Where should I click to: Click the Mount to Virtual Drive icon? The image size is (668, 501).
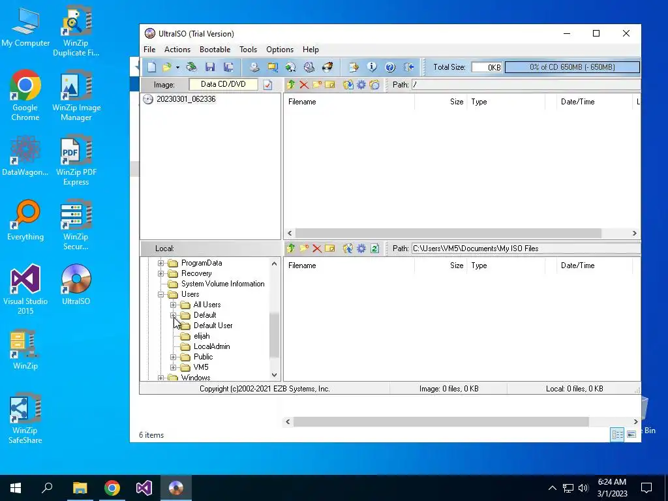309,67
